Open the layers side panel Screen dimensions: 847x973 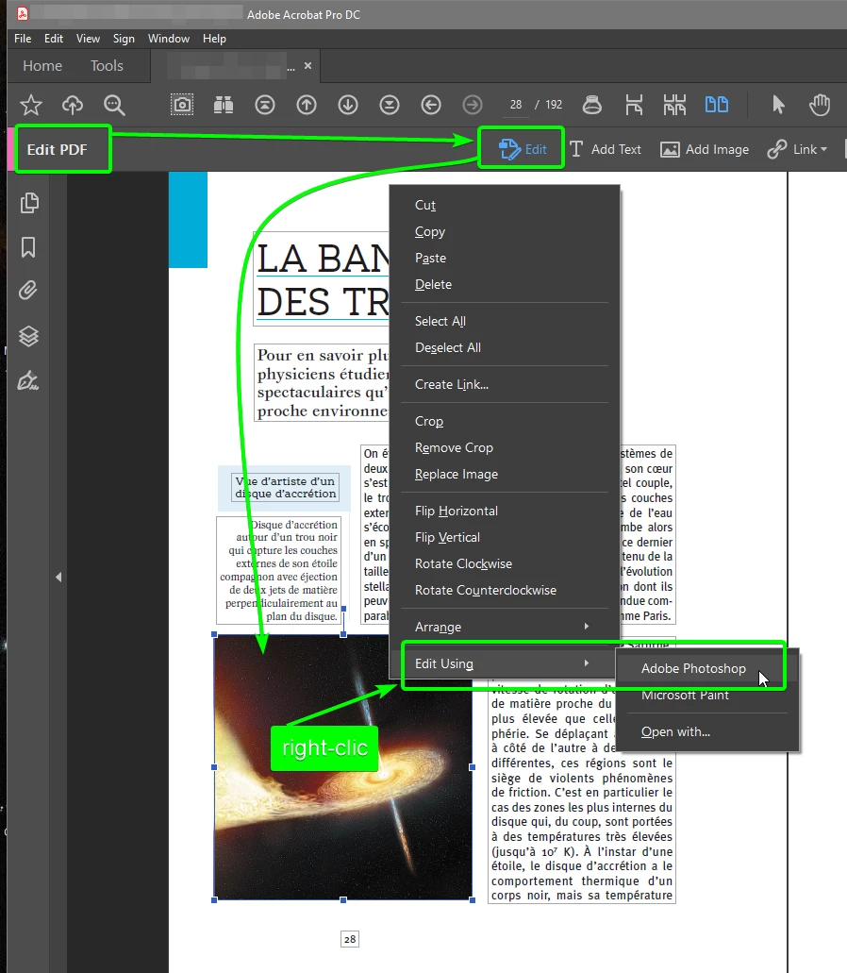pyautogui.click(x=28, y=336)
